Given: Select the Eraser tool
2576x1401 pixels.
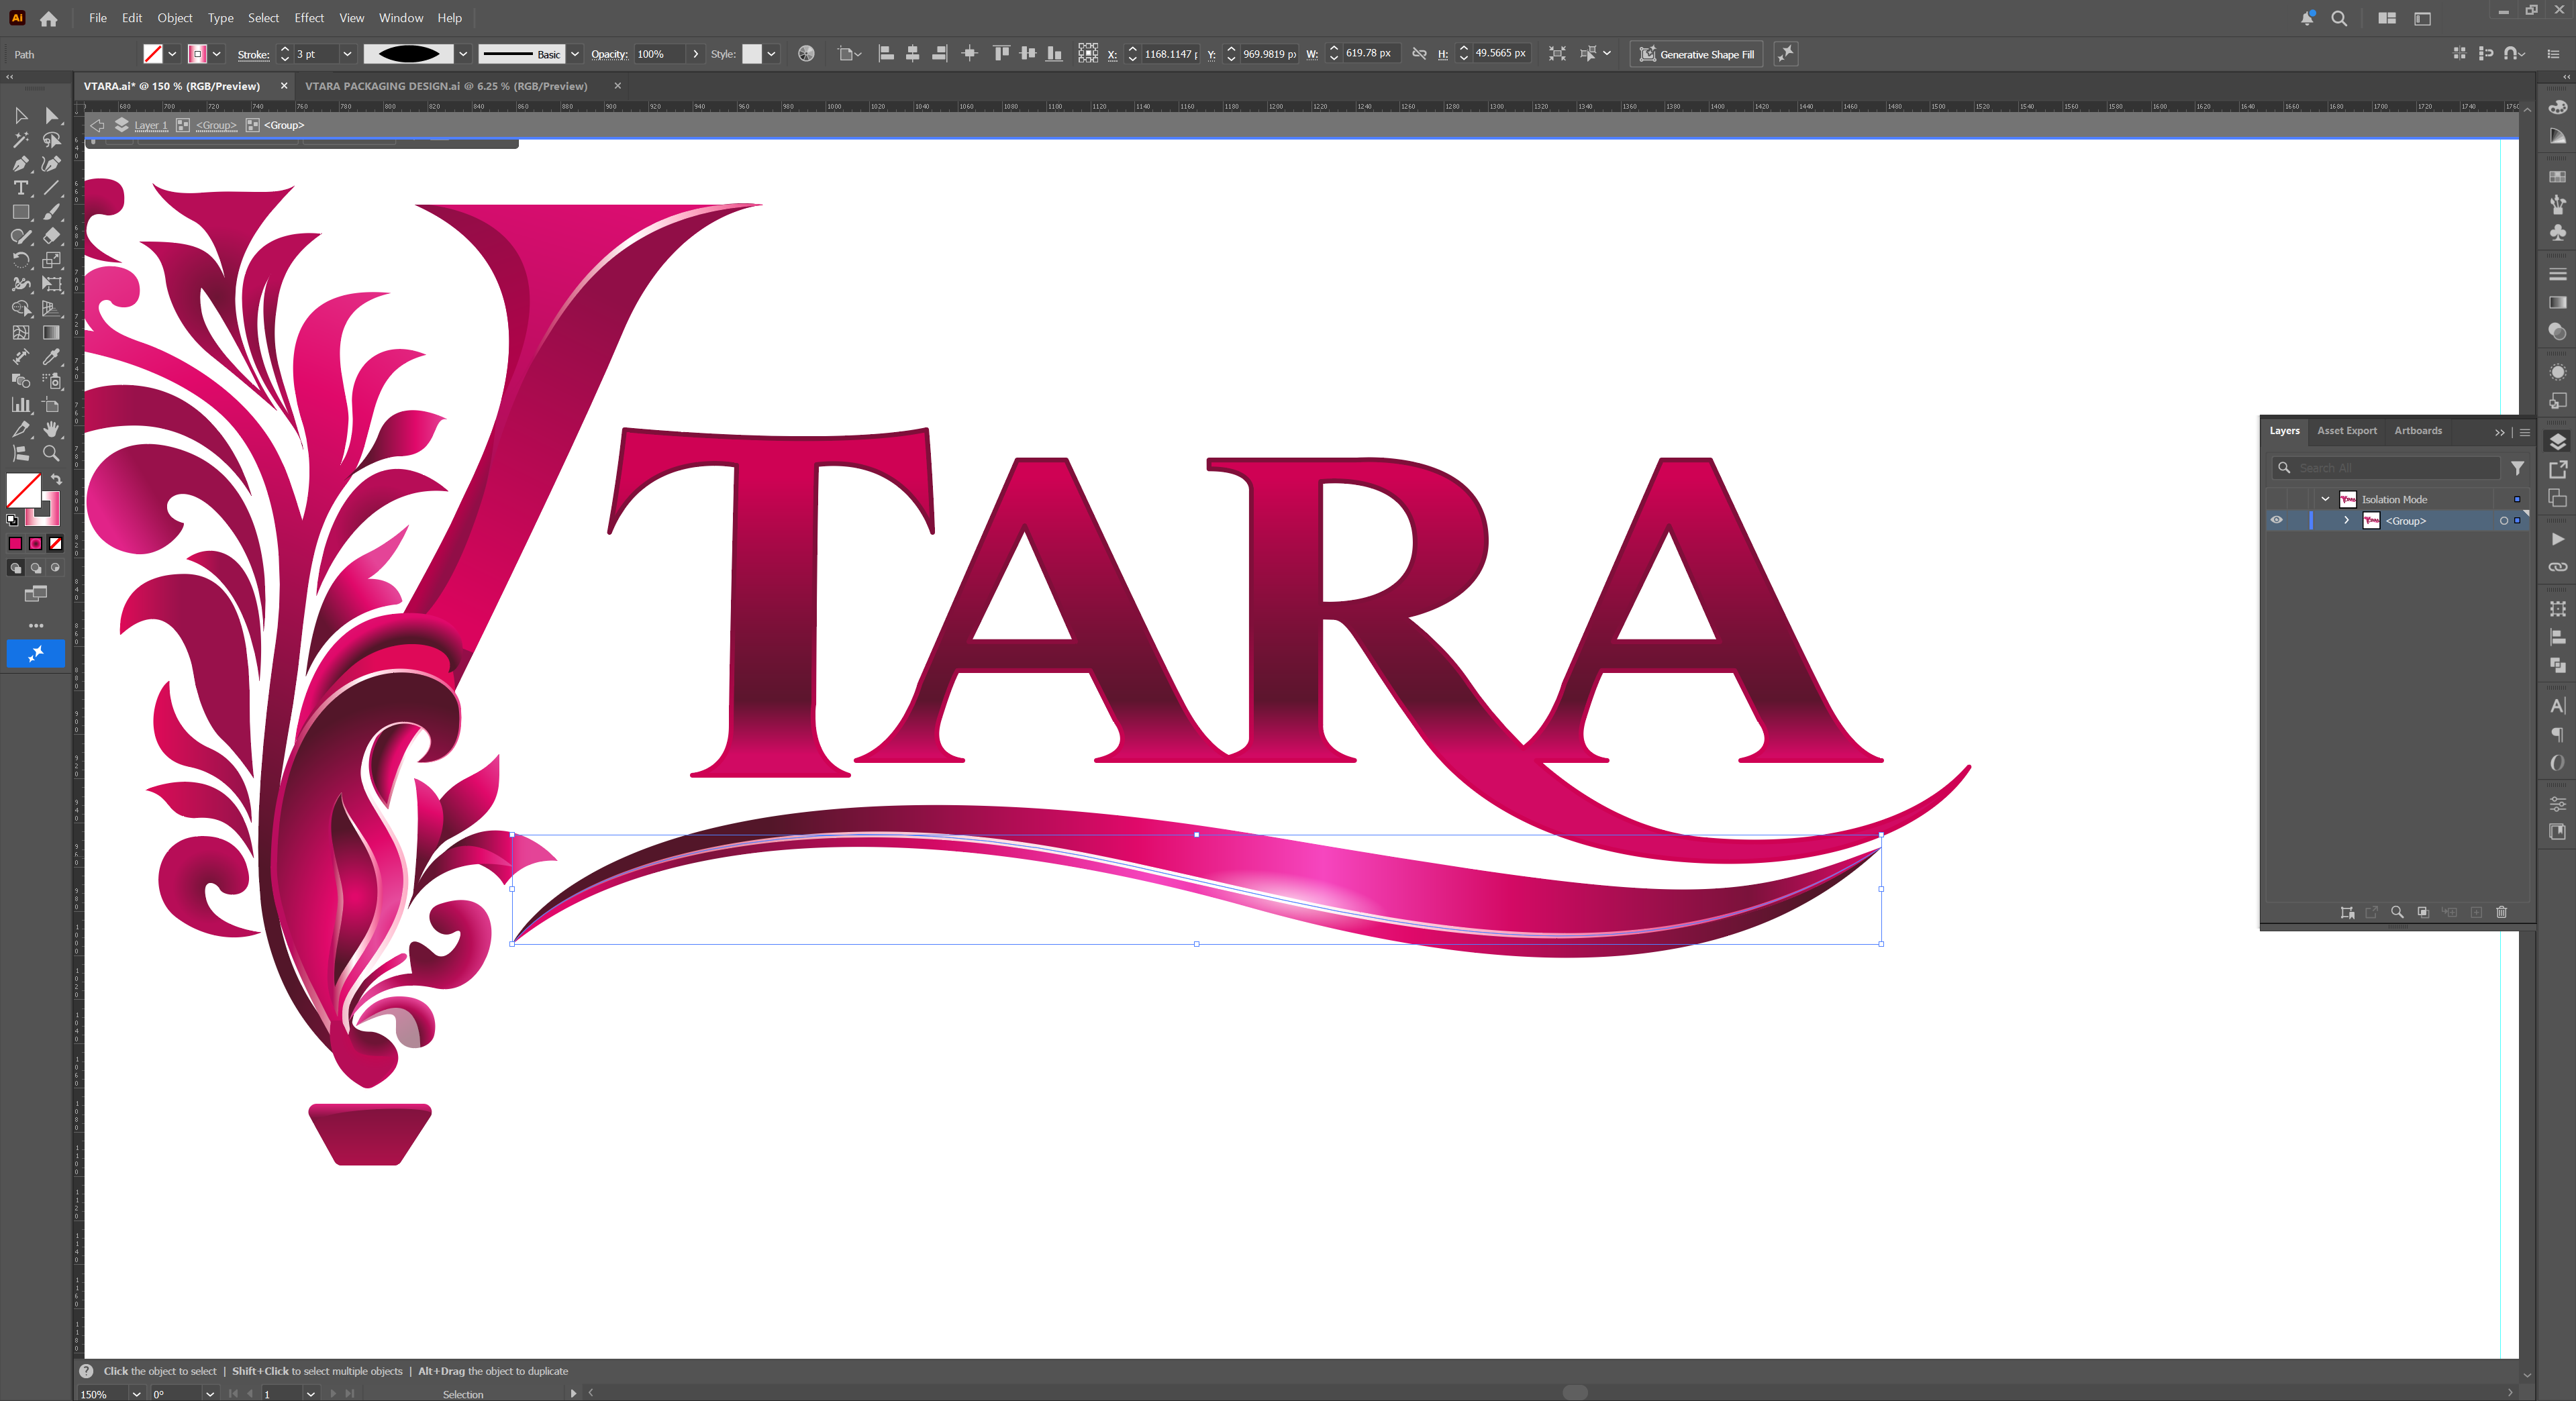Looking at the screenshot, I should tap(52, 236).
